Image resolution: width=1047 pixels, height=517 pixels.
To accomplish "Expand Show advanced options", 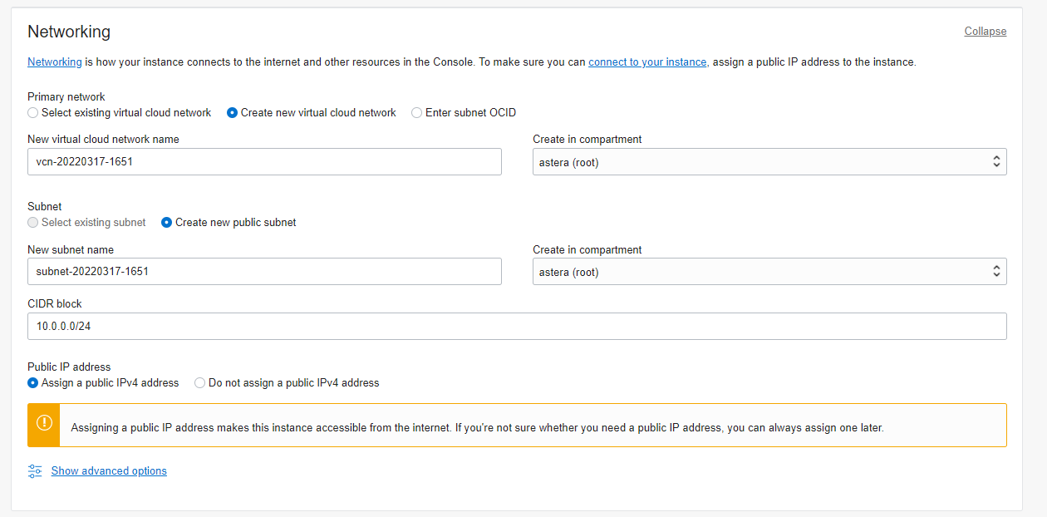I will point(109,471).
